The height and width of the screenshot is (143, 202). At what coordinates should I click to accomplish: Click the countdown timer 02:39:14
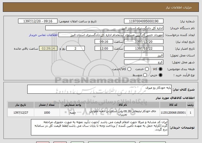(48, 49)
